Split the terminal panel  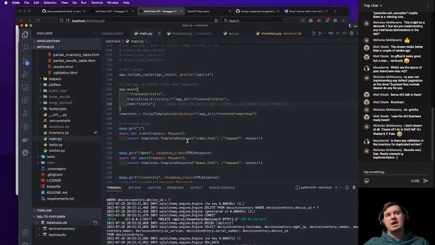(x=347, y=188)
